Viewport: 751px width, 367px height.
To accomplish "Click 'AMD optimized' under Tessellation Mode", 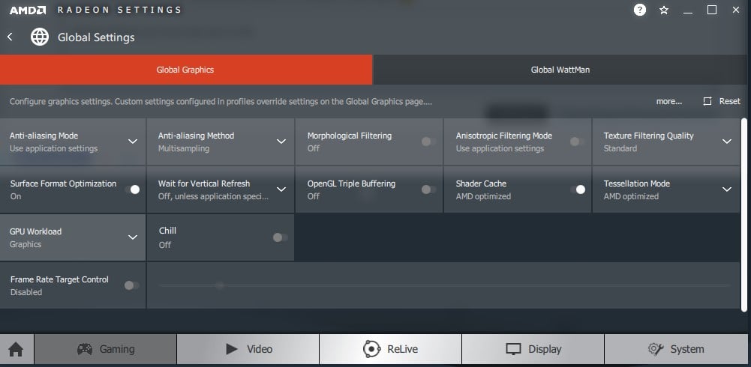I will click(x=631, y=196).
